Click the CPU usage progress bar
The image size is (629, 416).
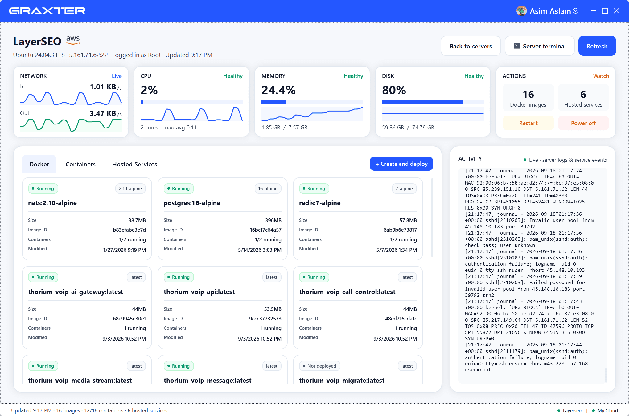click(191, 102)
